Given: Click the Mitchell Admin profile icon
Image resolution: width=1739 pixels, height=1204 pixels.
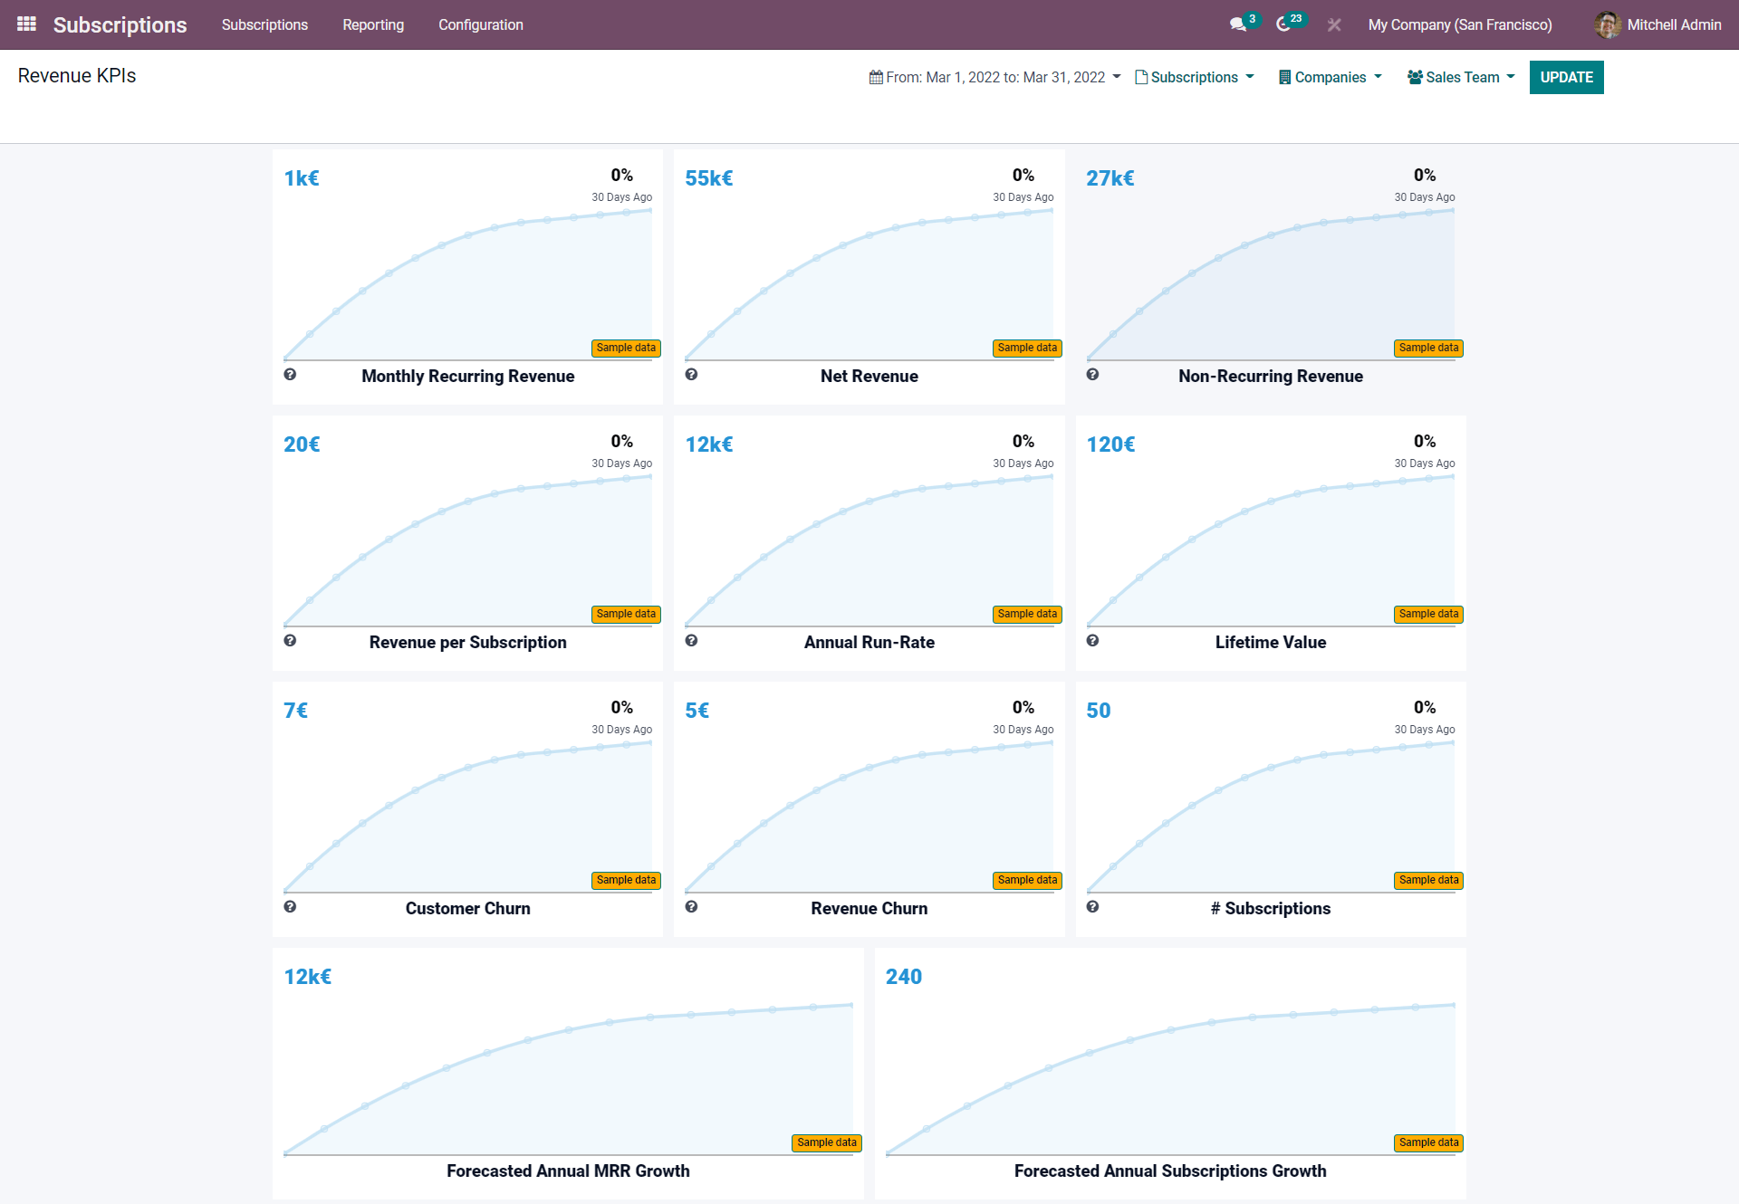Looking at the screenshot, I should point(1607,24).
